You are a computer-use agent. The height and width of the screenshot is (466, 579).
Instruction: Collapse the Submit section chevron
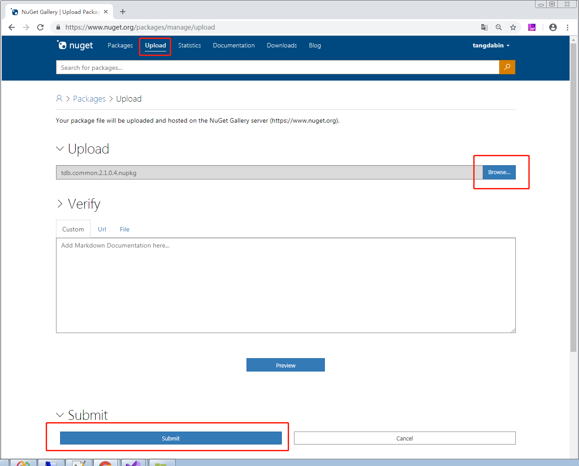point(60,415)
